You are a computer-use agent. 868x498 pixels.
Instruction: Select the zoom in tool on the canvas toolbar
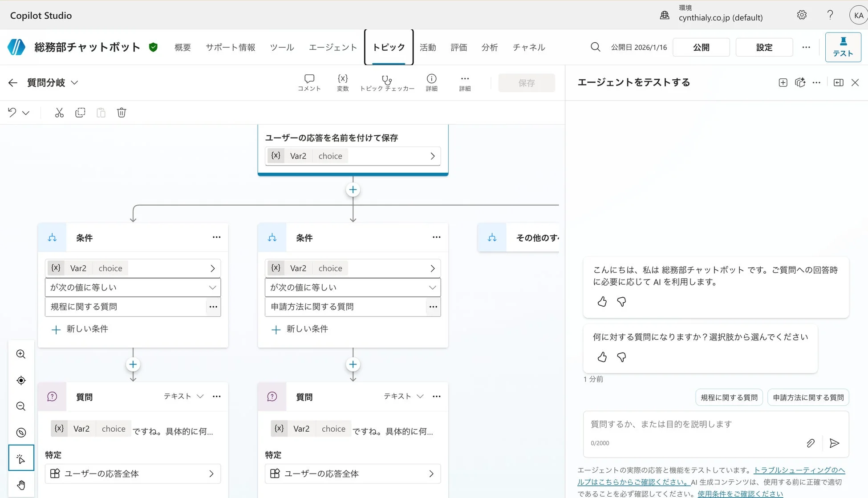20,354
